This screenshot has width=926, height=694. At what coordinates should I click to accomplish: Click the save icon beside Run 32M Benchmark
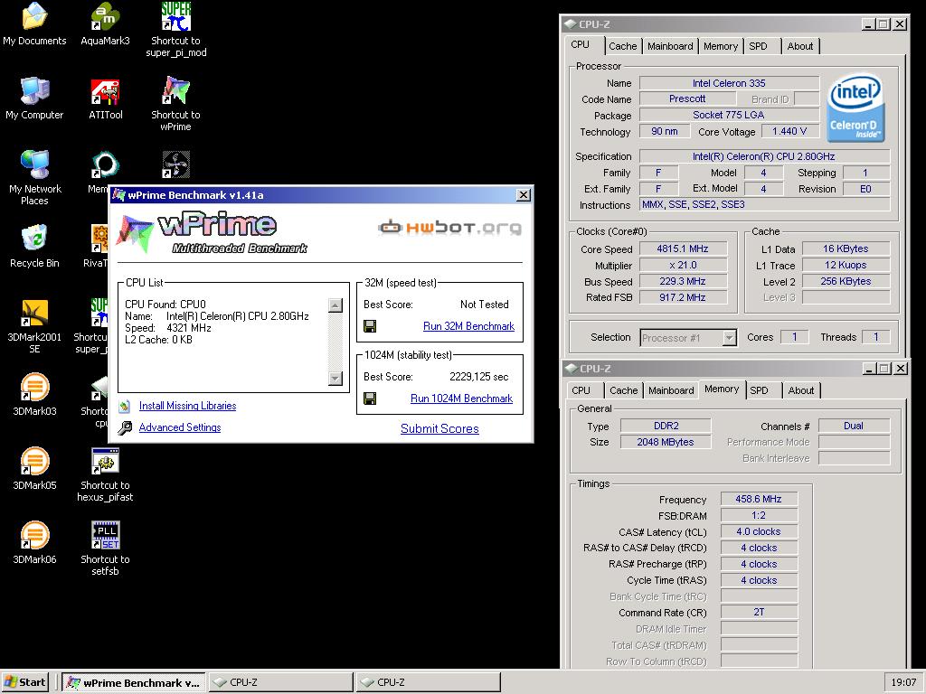tap(370, 326)
